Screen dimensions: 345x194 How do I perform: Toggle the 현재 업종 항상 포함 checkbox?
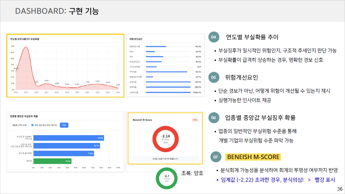tap(33, 125)
